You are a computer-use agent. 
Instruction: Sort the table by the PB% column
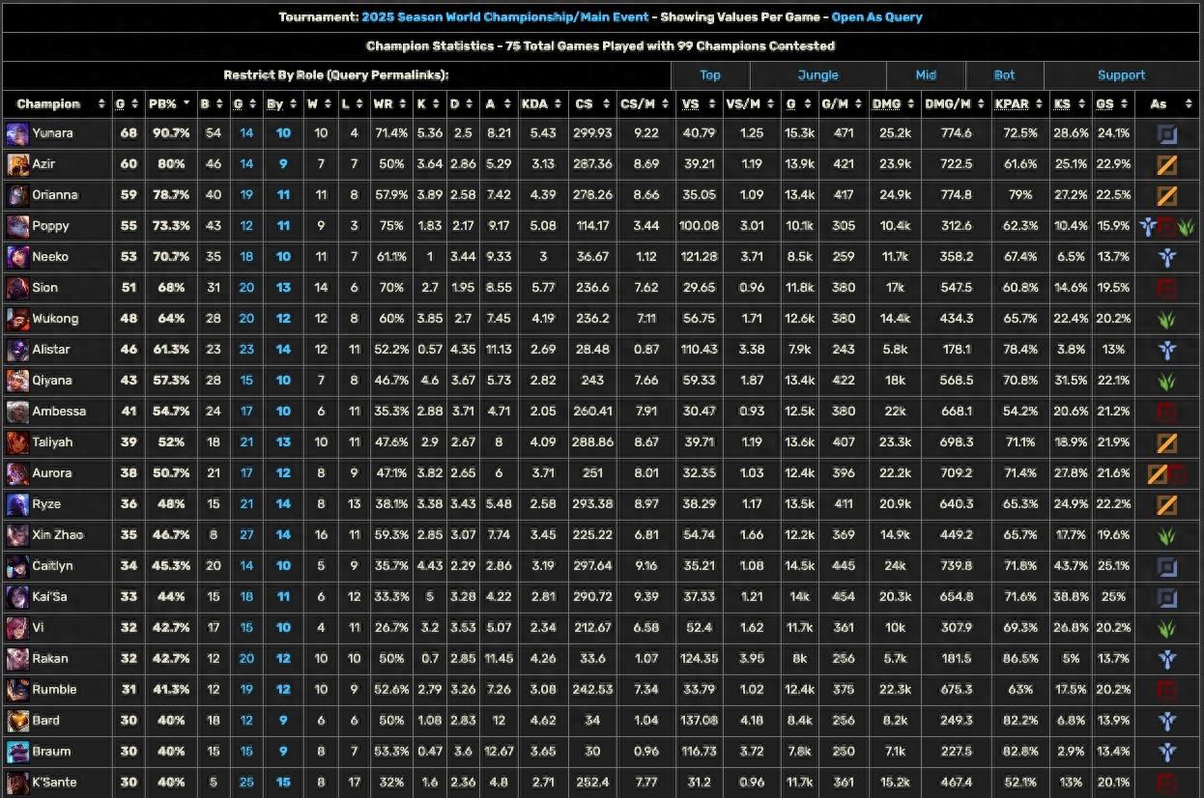(167, 103)
